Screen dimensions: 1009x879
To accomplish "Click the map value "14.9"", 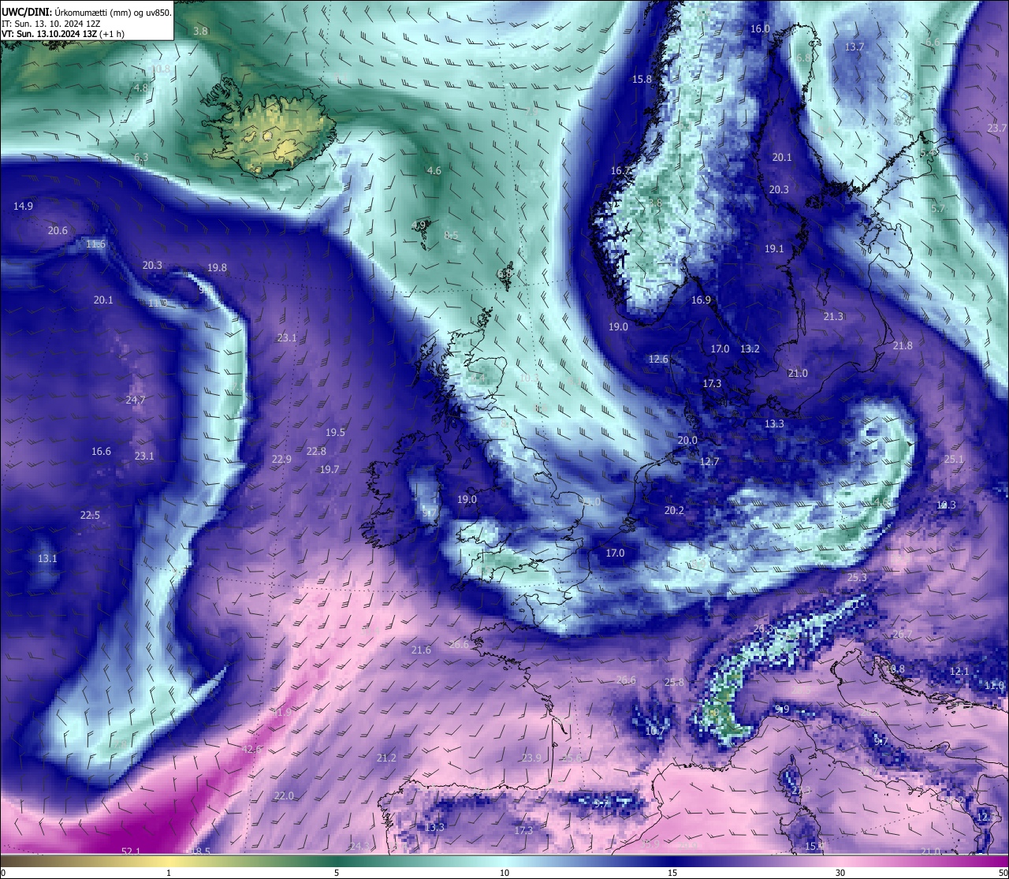I will 23,206.
